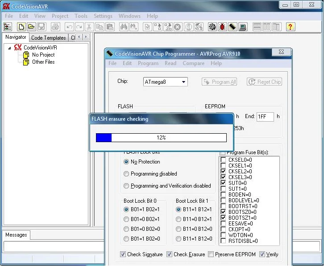Open Chip Programmer Compare menu
324x266 pixels.
[193, 63]
